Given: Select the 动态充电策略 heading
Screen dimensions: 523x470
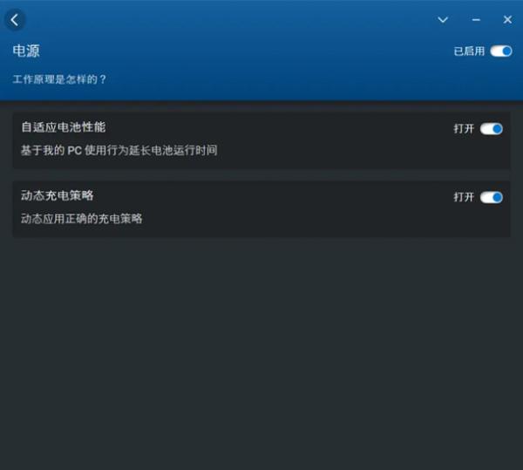Looking at the screenshot, I should 58,195.
